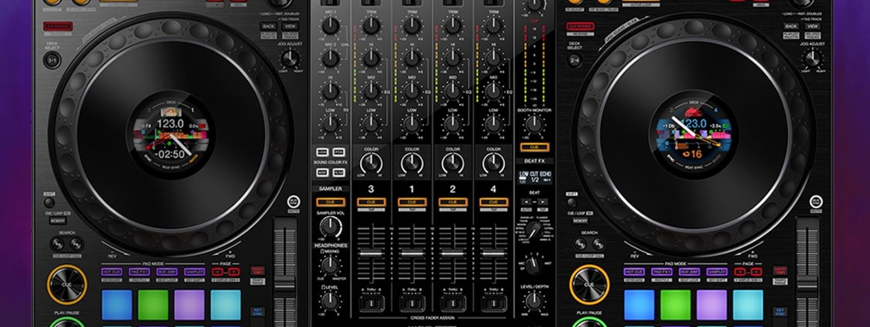This screenshot has width=870, height=327.
Task: Click the left deck Memory button
Action: 58,221
